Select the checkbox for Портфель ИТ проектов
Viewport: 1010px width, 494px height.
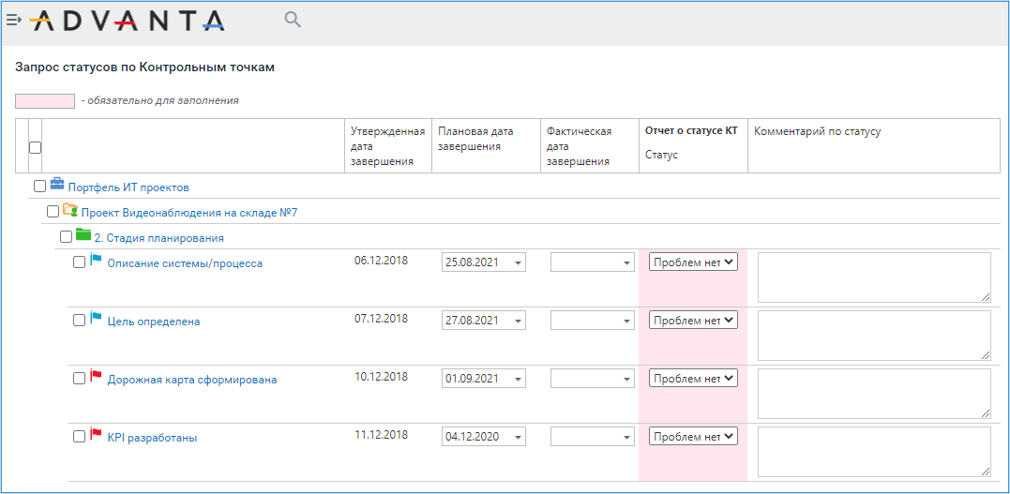click(40, 187)
